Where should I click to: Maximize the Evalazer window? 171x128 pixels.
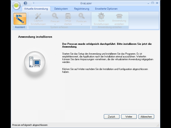[152, 3]
